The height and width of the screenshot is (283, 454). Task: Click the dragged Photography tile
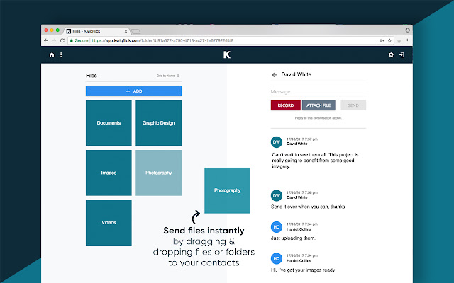pos(227,190)
